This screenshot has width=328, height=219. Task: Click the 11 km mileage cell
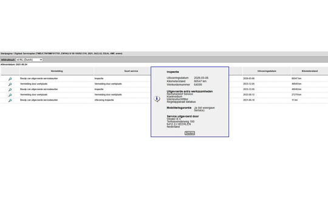(x=295, y=100)
